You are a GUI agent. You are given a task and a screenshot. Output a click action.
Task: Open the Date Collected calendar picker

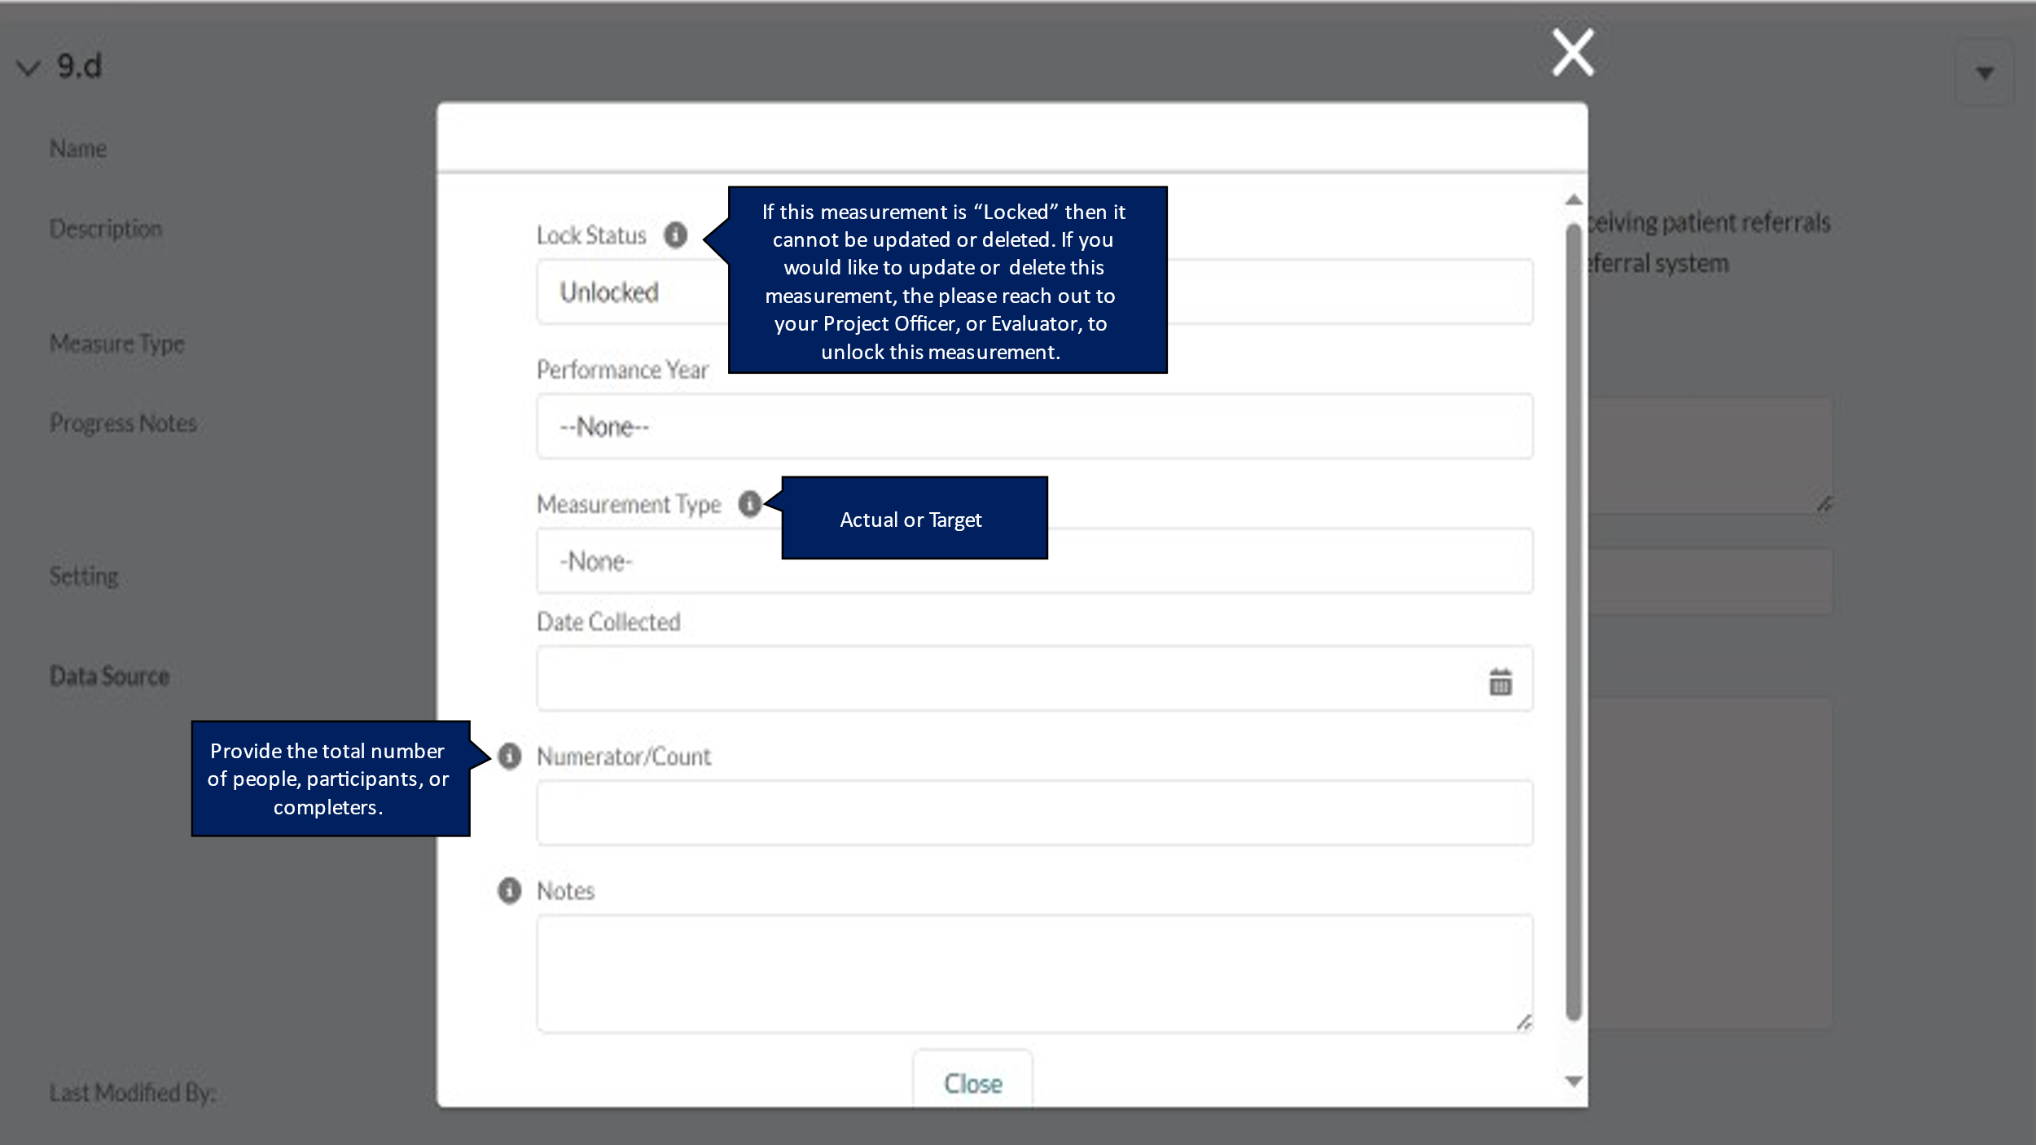tap(1500, 682)
